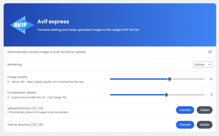Image resolution: width=219 pixels, height=136 pixels.
Task: Click the filled blue part of Image Quality track
Action: coord(139,79)
